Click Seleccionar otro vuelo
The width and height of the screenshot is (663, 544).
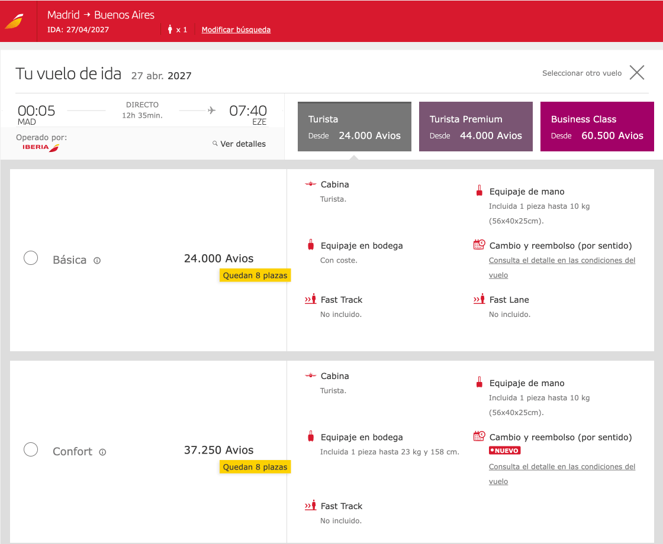tap(582, 73)
